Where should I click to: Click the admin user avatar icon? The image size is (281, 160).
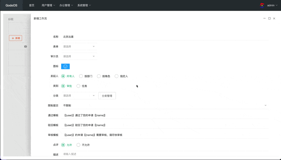pyautogui.click(x=262, y=5)
